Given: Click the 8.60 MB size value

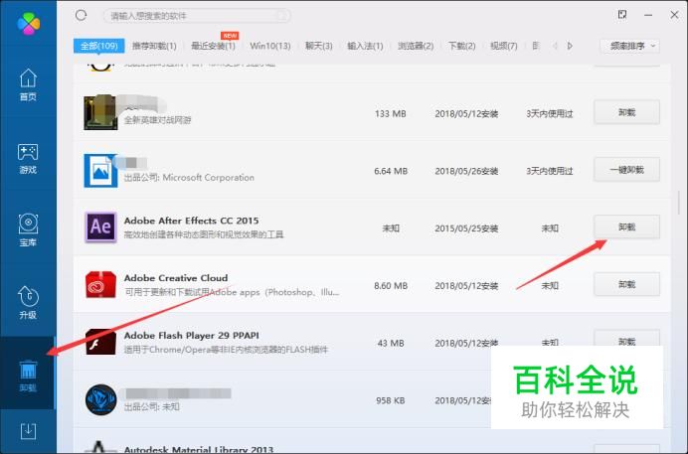Looking at the screenshot, I should (x=391, y=286).
